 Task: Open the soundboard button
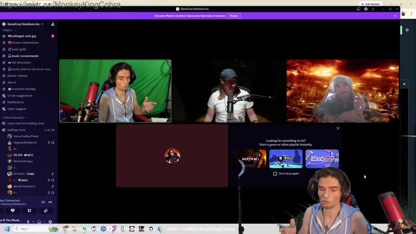[46, 211]
